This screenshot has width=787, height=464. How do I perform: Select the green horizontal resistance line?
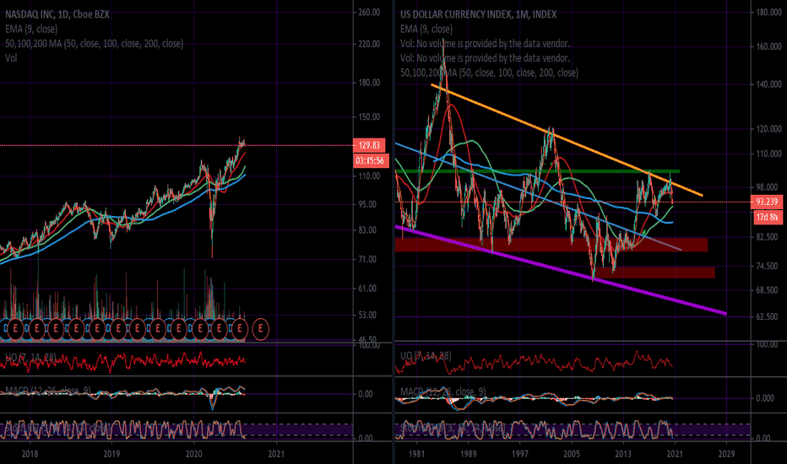point(538,171)
